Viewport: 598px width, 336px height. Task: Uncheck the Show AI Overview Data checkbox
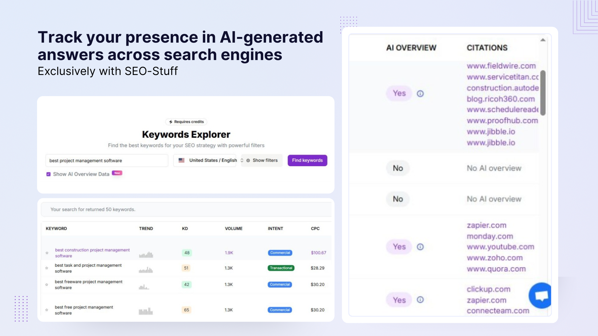point(49,174)
